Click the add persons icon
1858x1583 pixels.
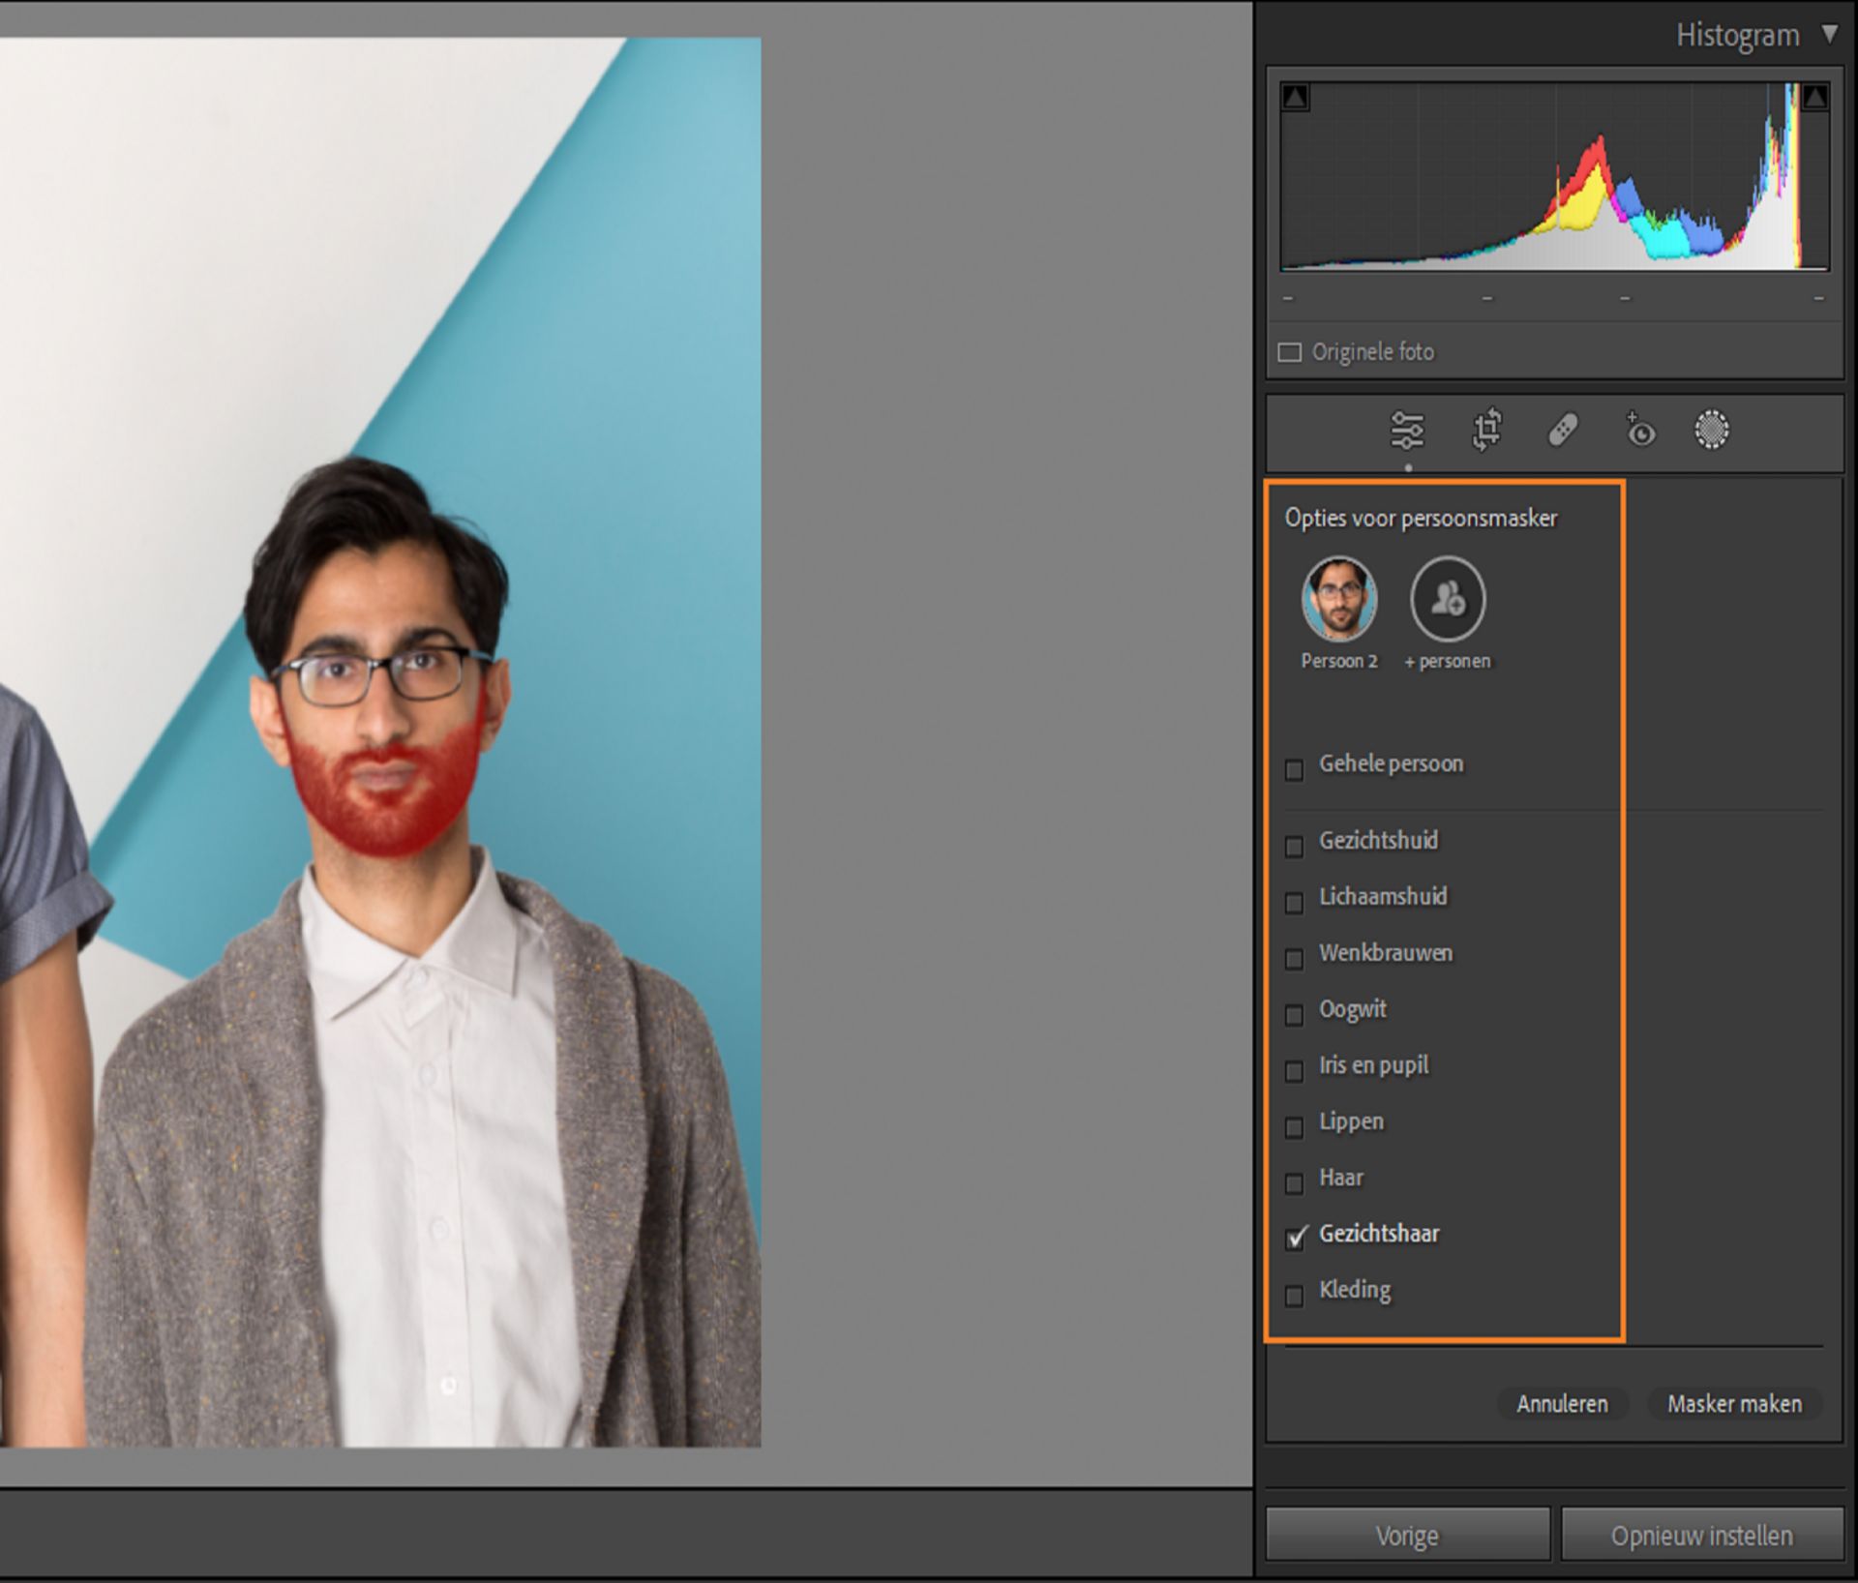[1447, 599]
